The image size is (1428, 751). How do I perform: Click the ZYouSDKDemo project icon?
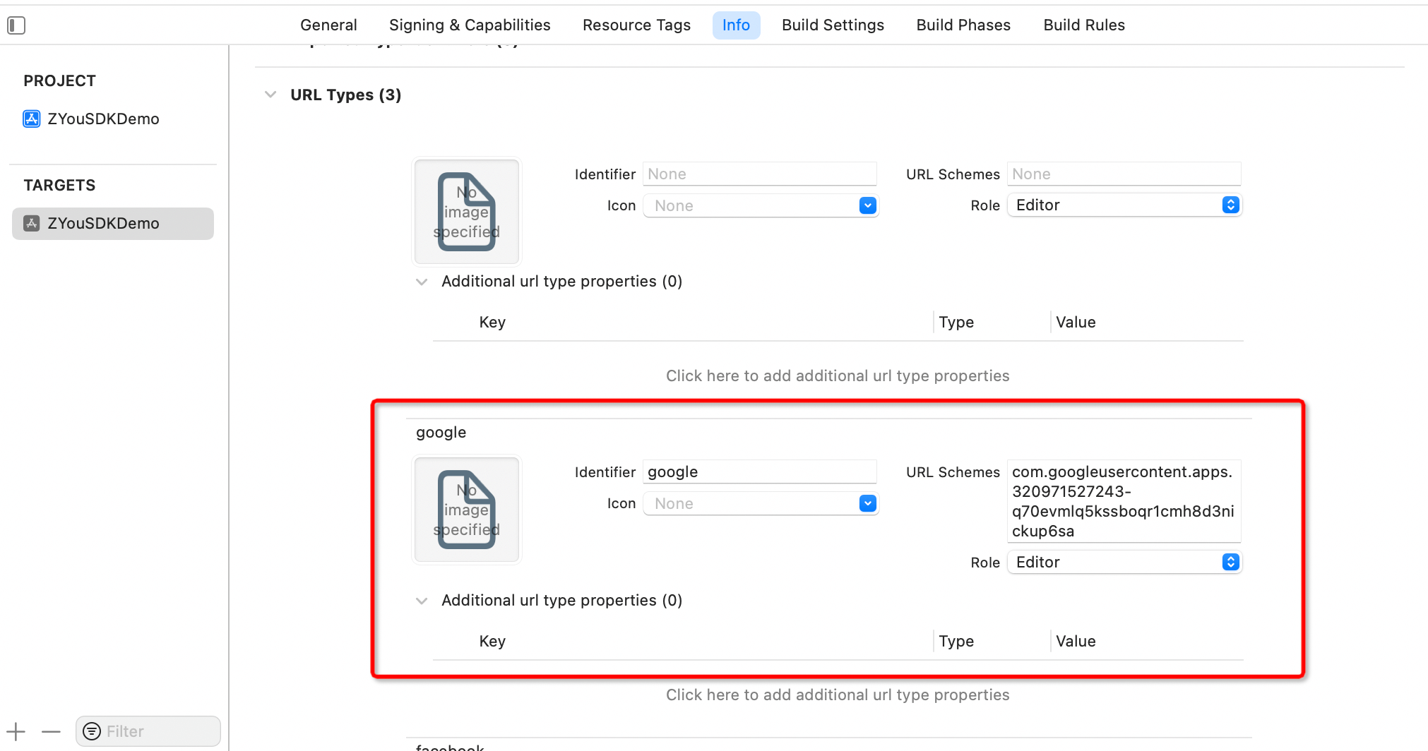pos(32,119)
